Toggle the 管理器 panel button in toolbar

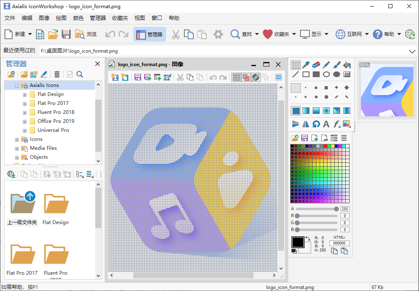[150, 35]
